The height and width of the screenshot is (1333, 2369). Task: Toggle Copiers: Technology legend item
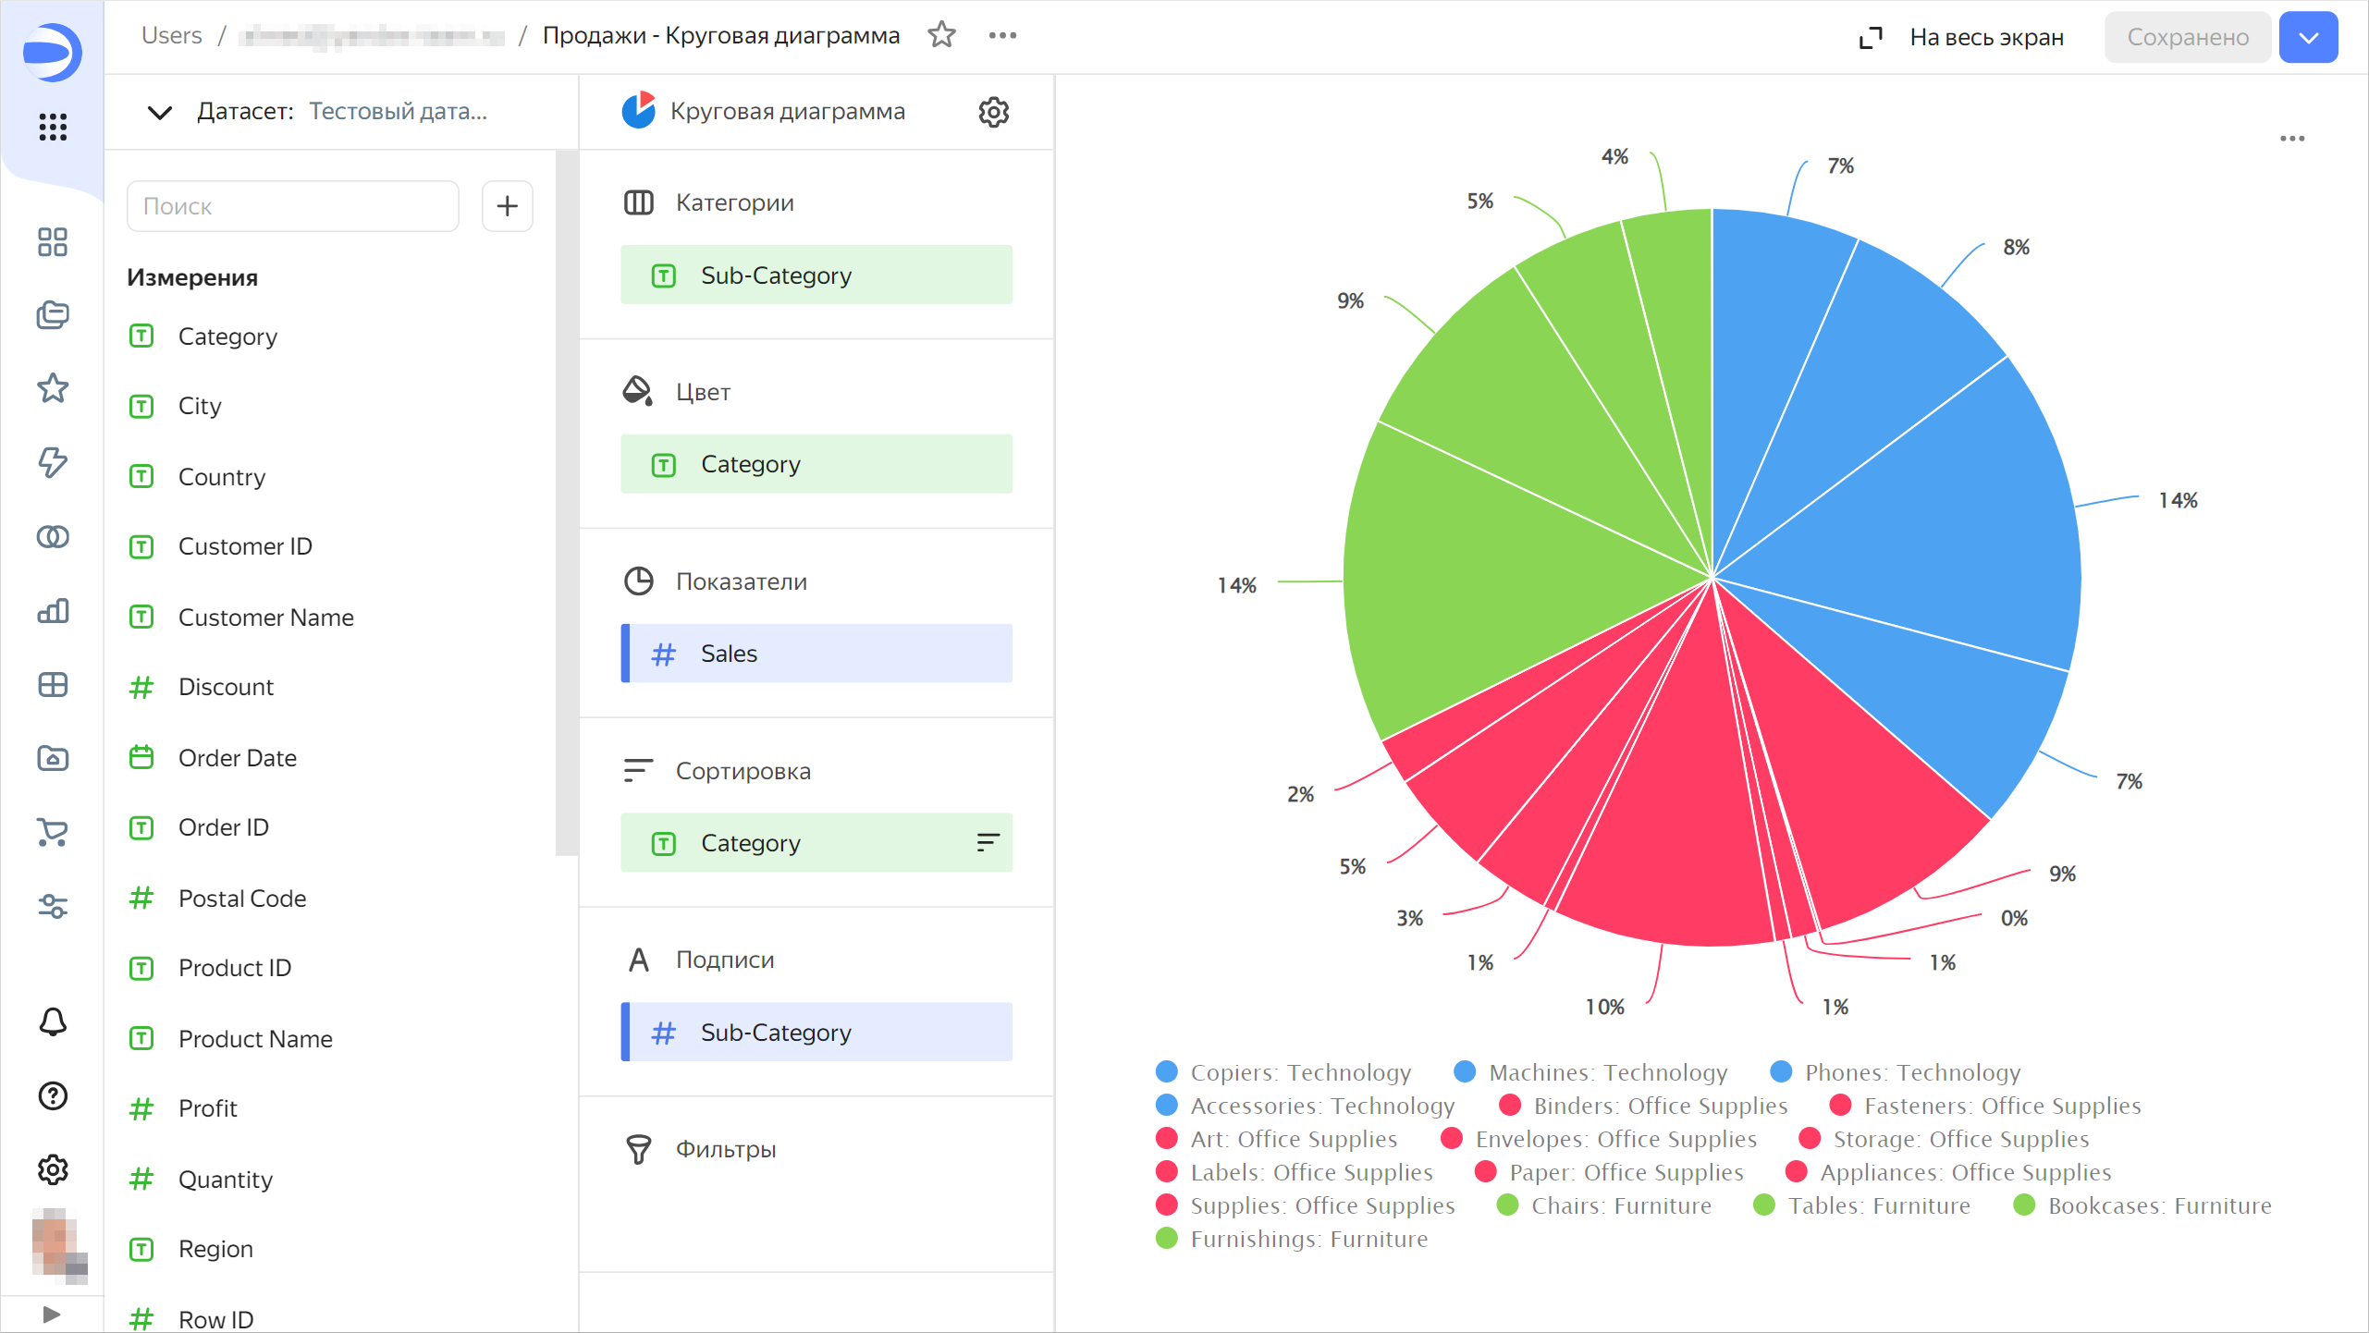(x=1300, y=1072)
